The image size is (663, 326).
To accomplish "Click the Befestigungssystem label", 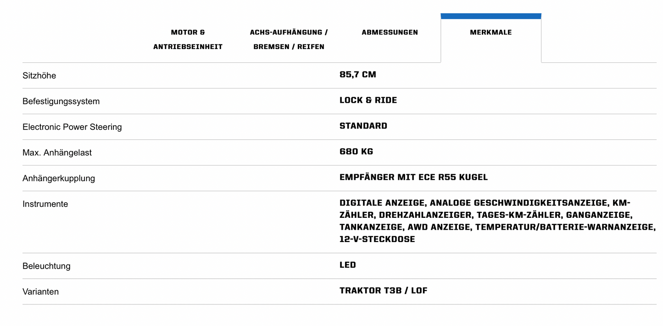I will (x=61, y=101).
